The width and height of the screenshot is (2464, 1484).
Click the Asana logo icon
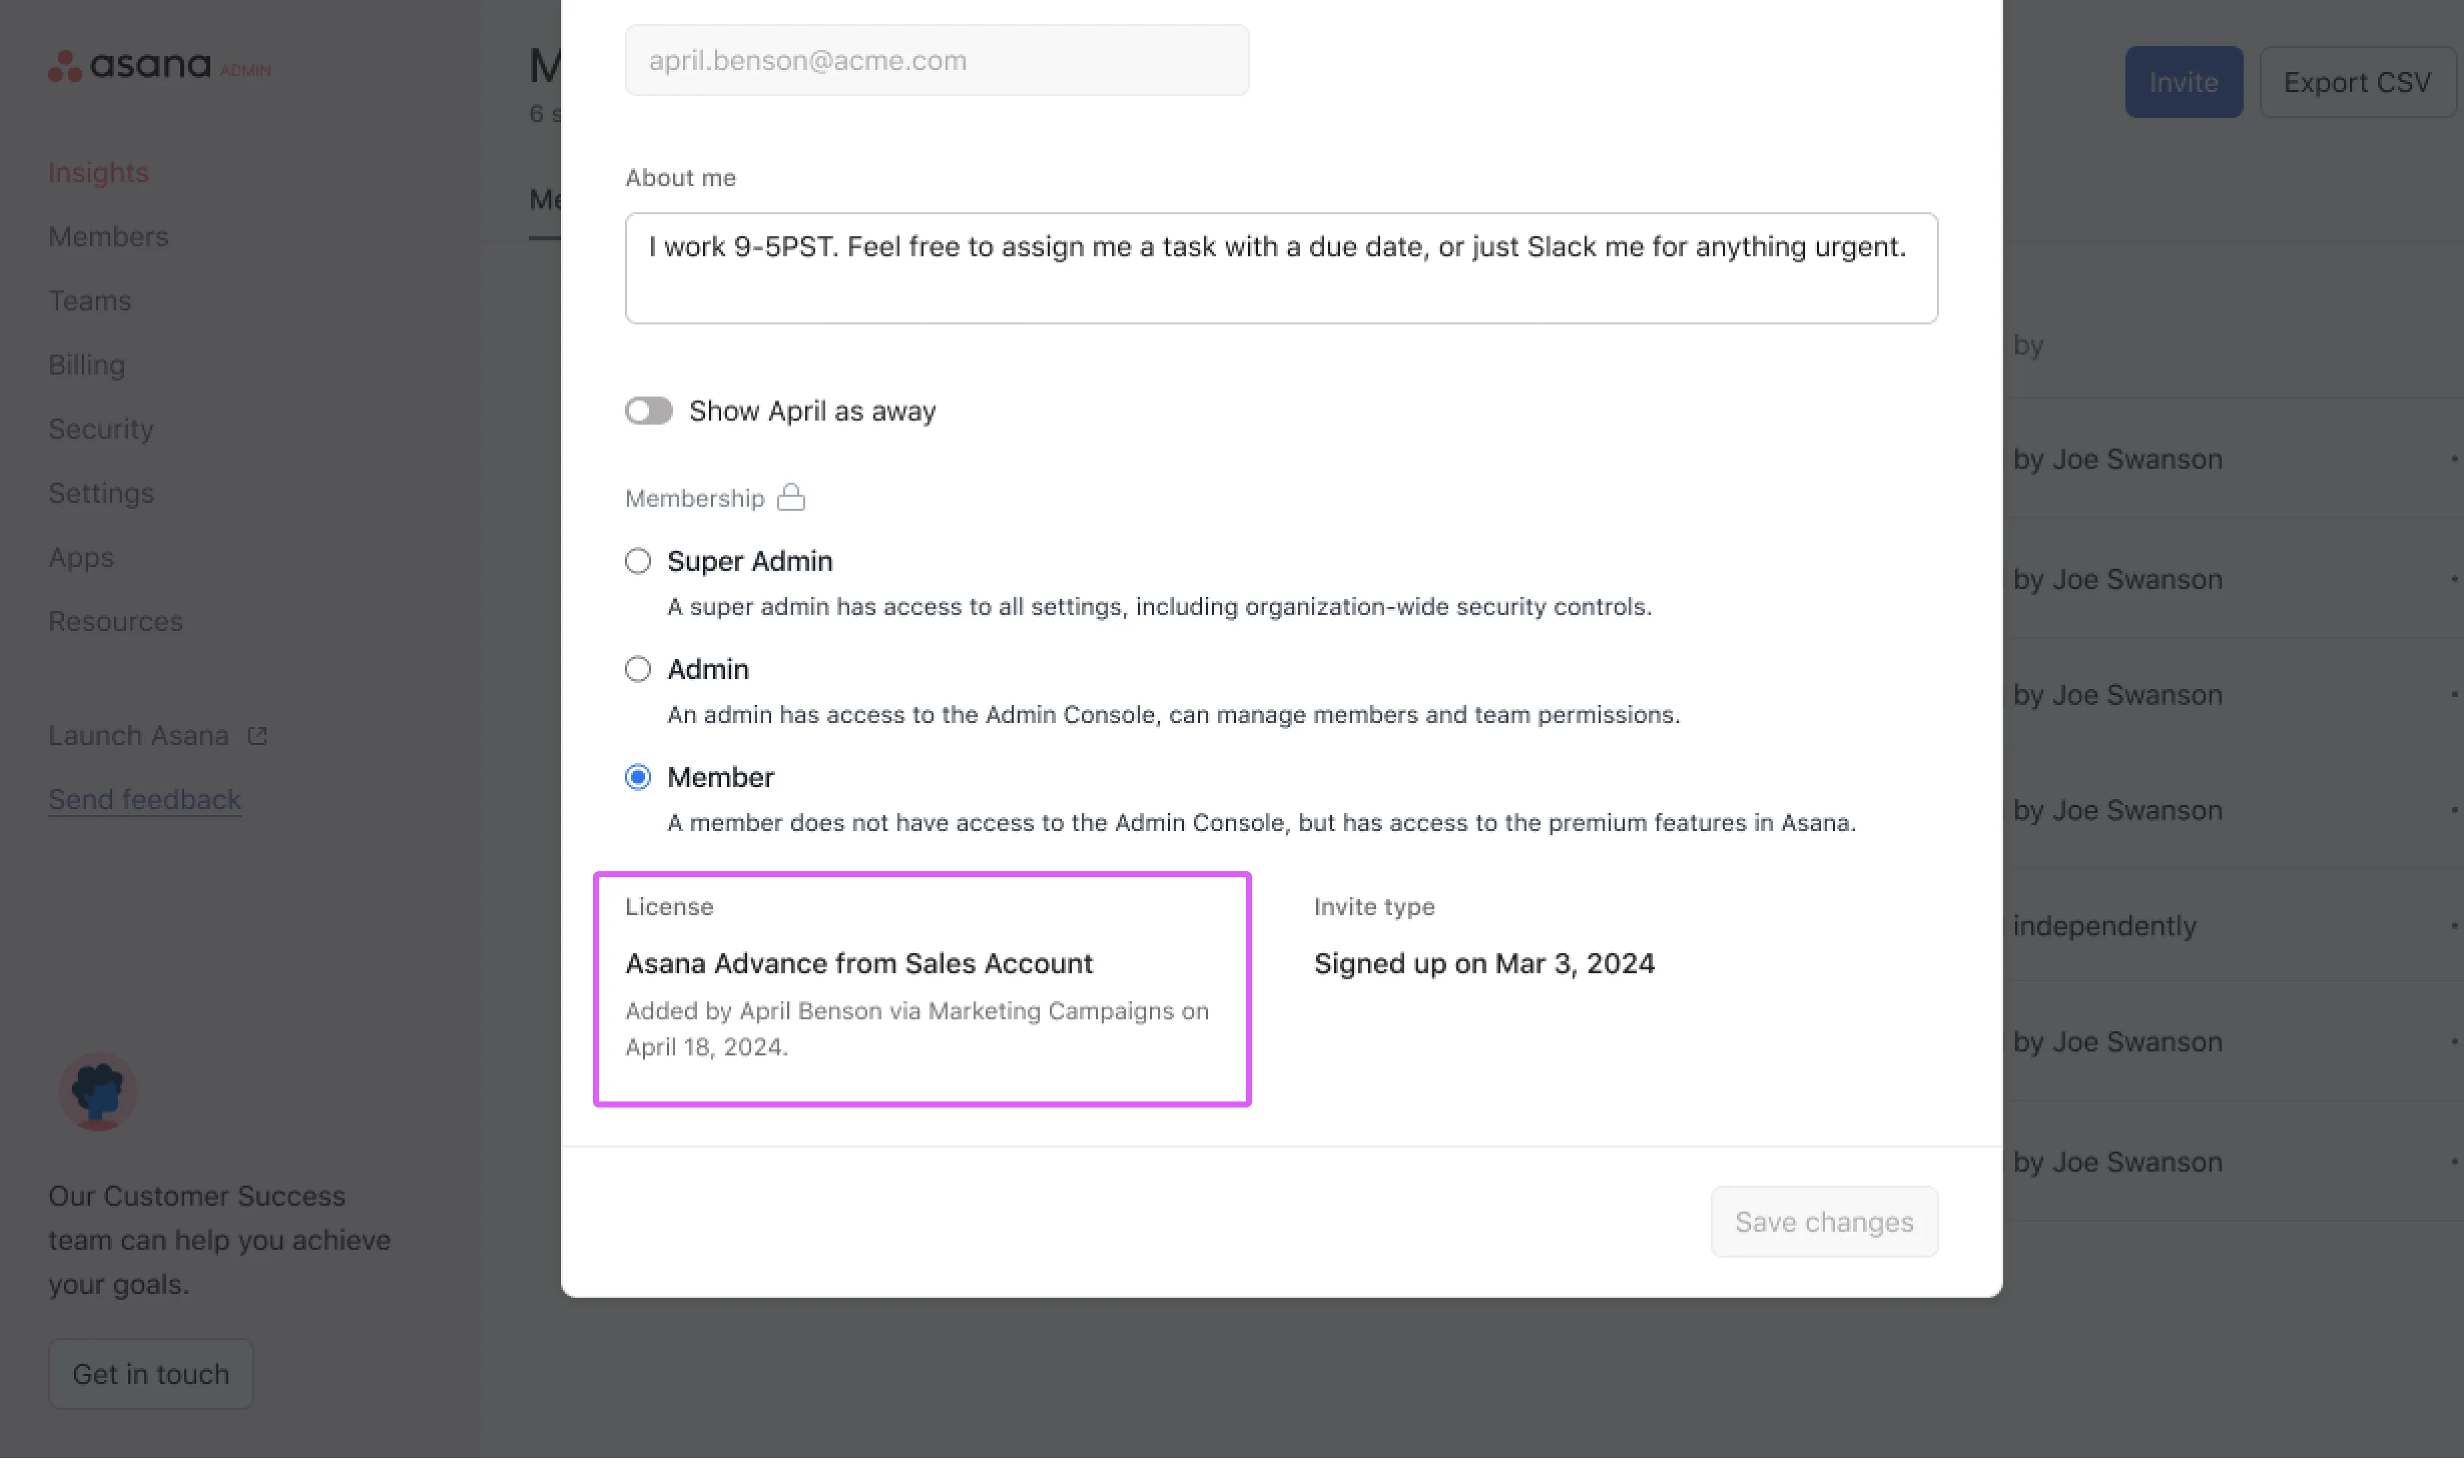pyautogui.click(x=65, y=66)
